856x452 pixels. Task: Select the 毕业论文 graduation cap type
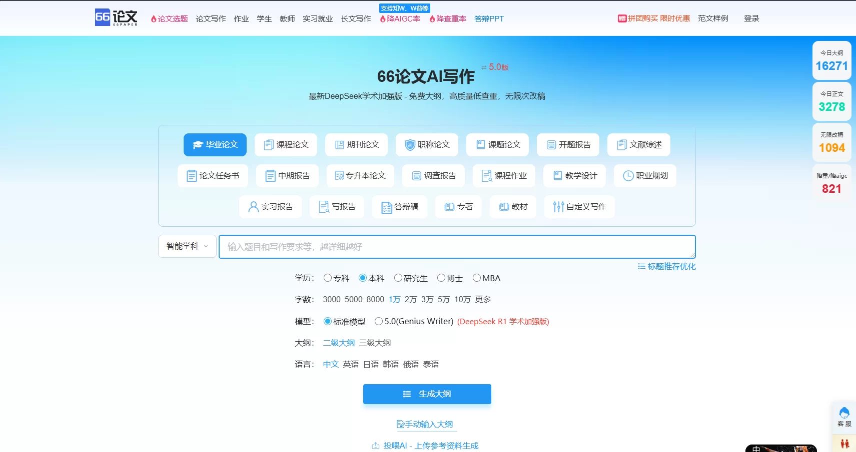tap(215, 145)
